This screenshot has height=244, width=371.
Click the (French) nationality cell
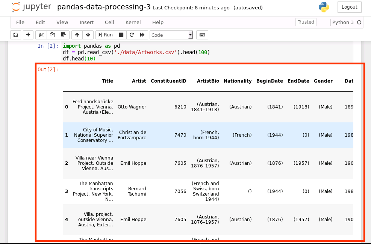(x=242, y=135)
